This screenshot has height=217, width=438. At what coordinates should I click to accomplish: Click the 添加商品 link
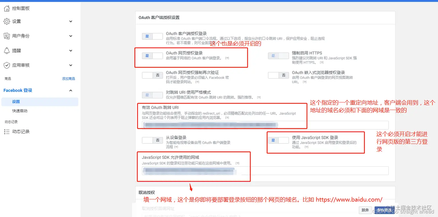(68, 79)
